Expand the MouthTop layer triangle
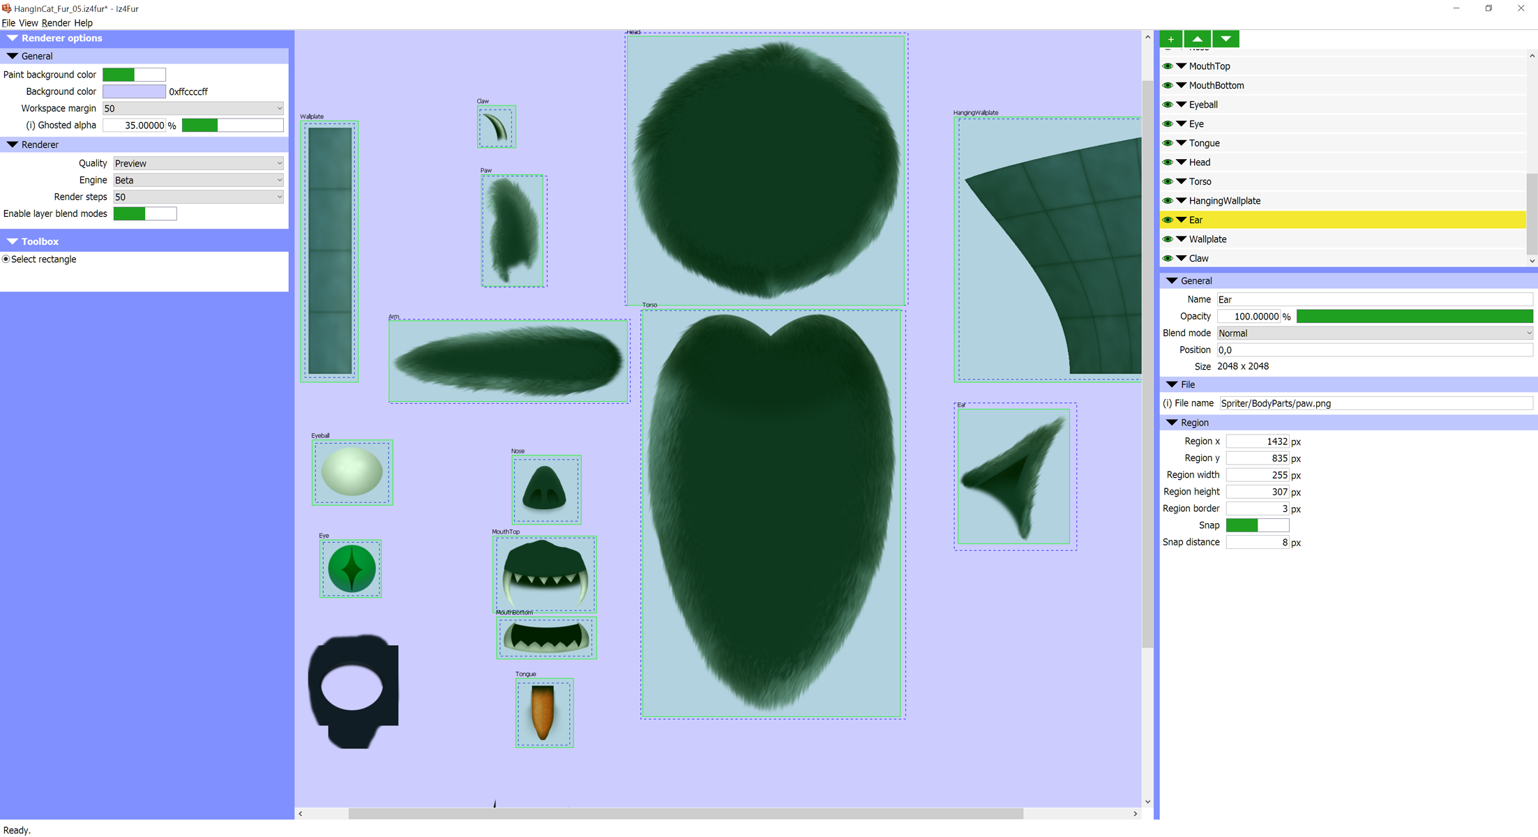The image size is (1538, 837). coord(1181,66)
